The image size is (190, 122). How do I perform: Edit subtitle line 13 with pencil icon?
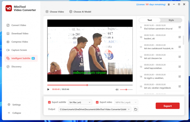tap(179, 66)
